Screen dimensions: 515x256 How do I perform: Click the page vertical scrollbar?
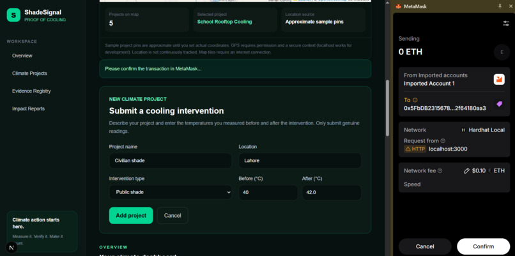[388, 108]
